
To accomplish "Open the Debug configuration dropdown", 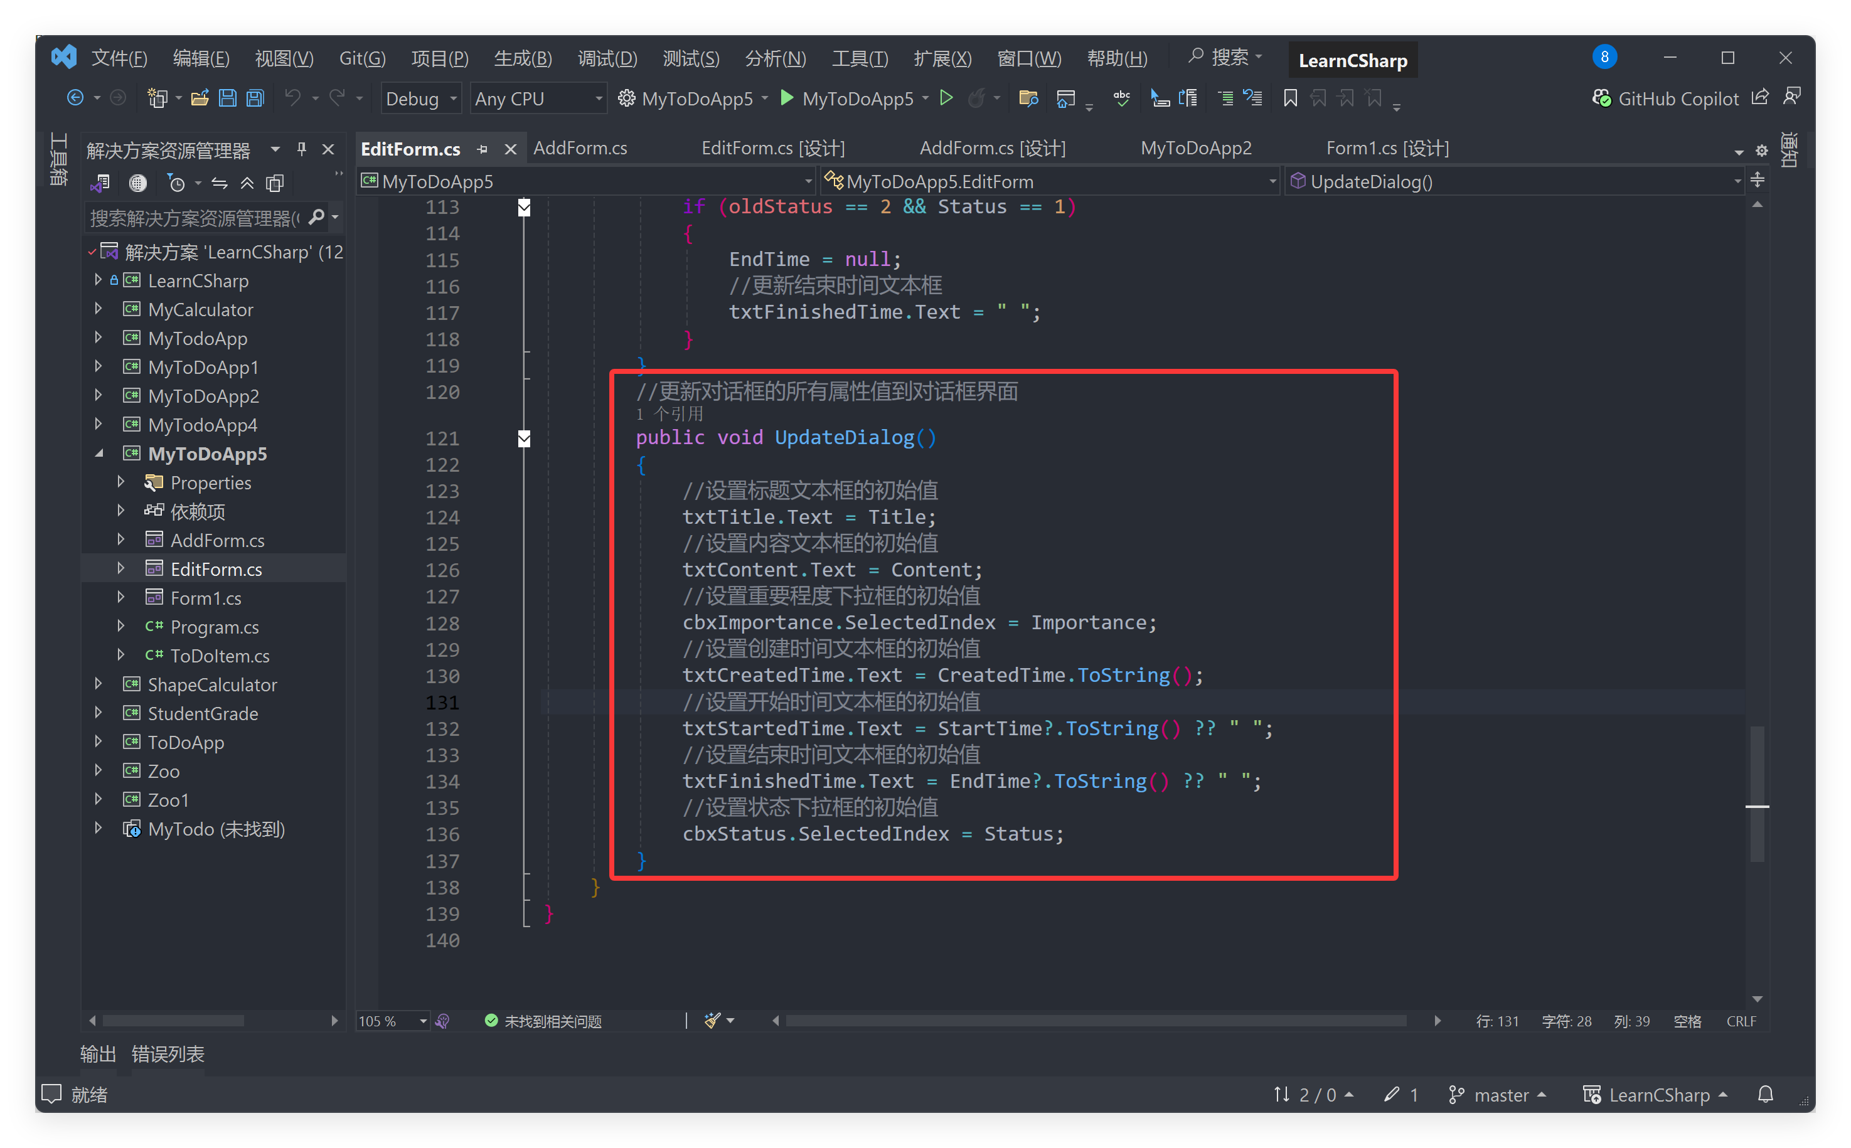I will tap(420, 98).
